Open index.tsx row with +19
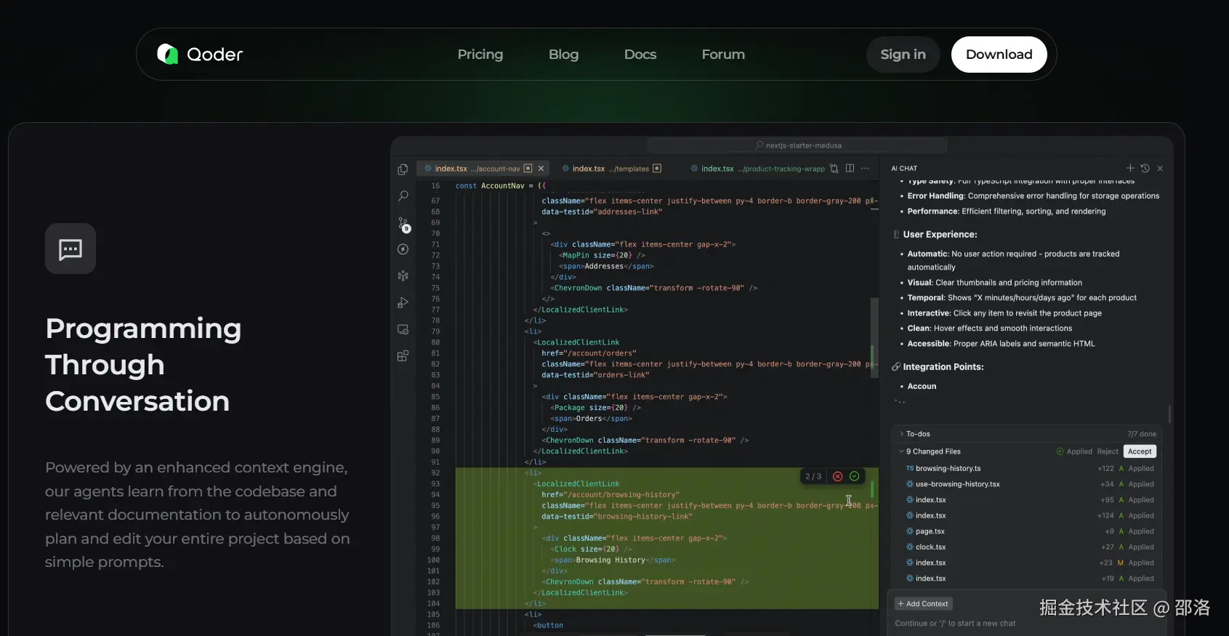The image size is (1229, 636). point(1025,579)
